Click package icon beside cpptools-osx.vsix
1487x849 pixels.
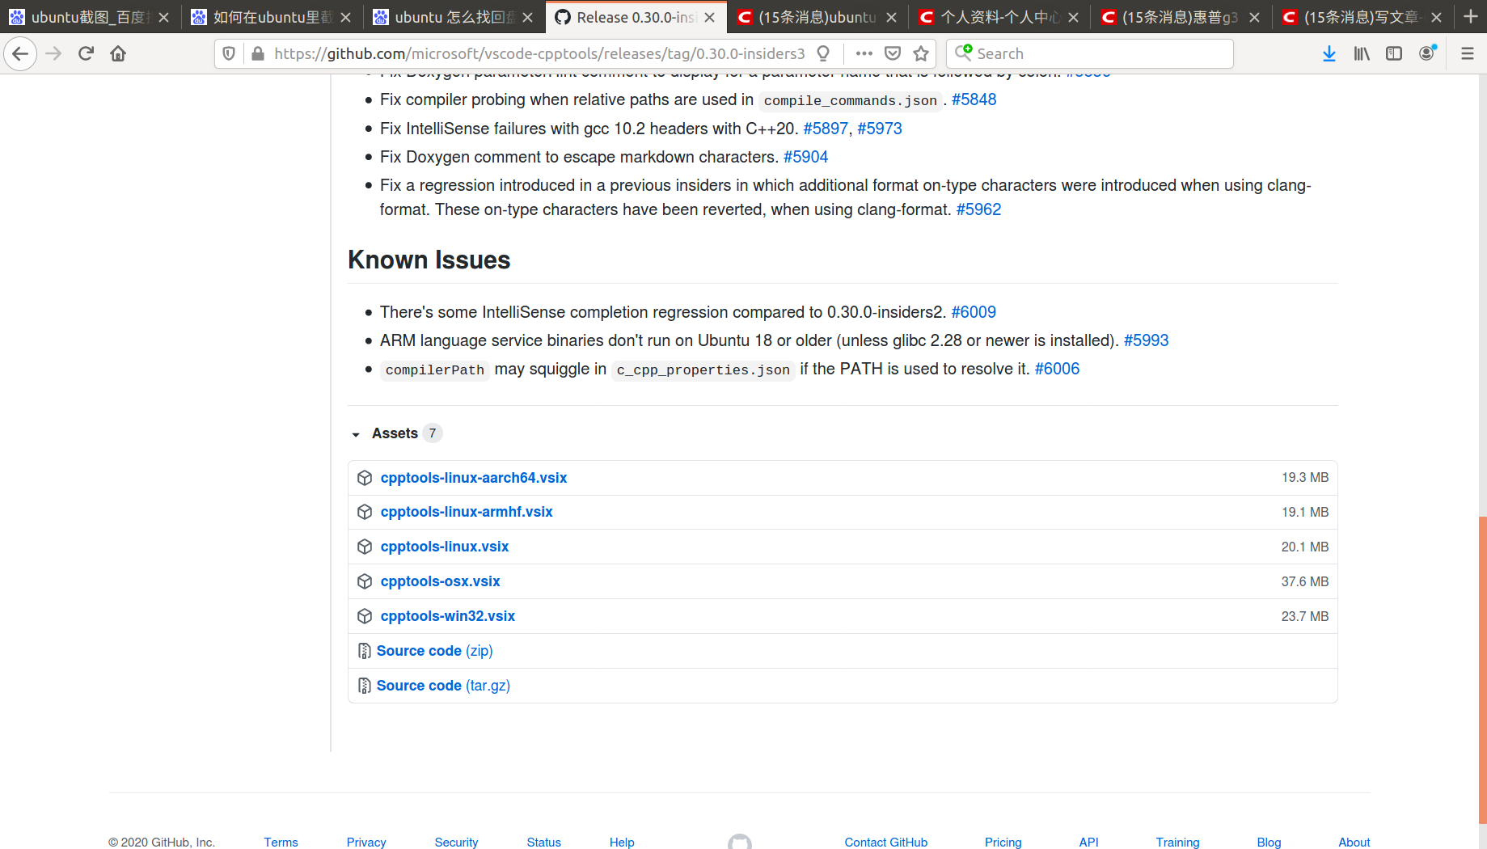pos(365,581)
